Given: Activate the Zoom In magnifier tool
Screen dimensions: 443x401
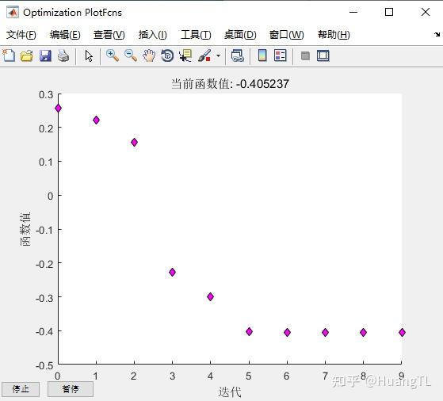Looking at the screenshot, I should pos(113,55).
